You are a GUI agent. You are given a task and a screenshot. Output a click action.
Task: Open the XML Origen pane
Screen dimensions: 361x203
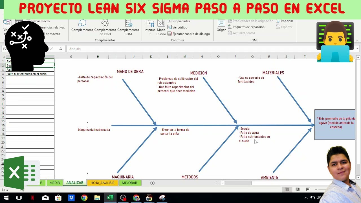(x=221, y=26)
